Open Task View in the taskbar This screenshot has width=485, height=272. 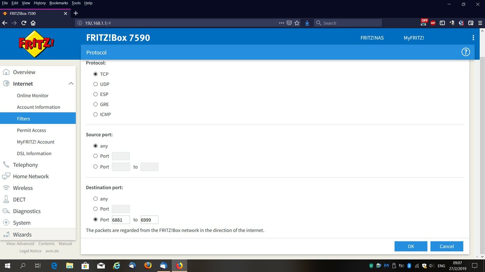38,266
